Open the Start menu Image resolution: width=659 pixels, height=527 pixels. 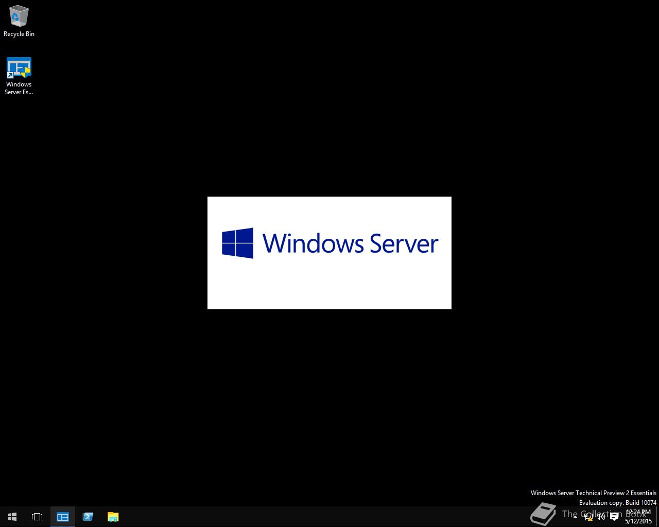pyautogui.click(x=12, y=517)
